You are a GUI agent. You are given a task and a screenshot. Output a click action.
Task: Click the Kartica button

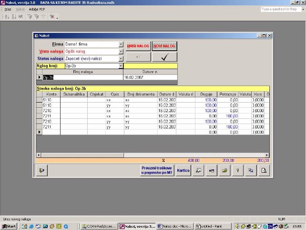(183, 170)
